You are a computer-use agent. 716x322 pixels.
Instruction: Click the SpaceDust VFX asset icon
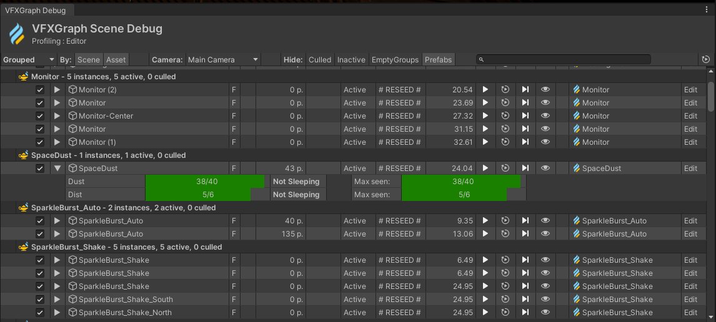(x=577, y=168)
